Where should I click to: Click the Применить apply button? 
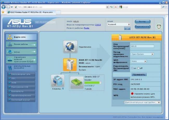pos(139,75)
